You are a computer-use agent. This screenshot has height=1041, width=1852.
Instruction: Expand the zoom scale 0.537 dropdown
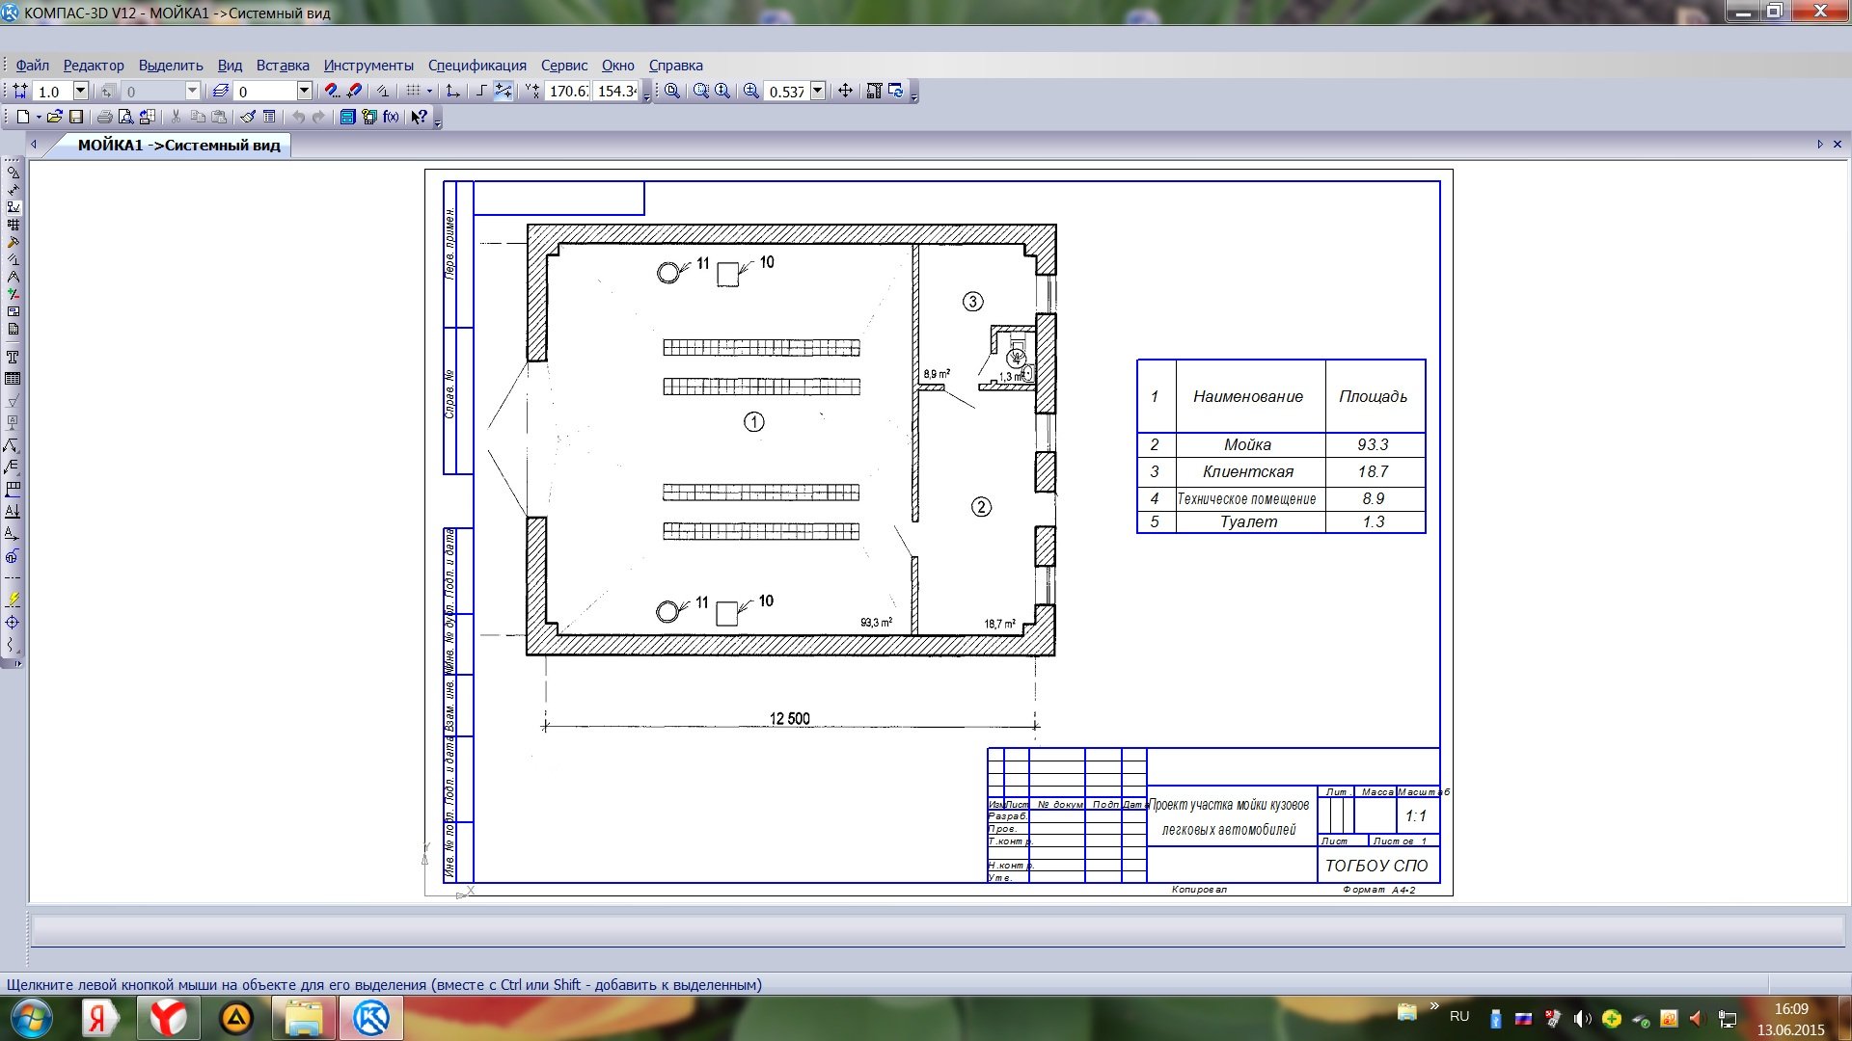point(818,91)
